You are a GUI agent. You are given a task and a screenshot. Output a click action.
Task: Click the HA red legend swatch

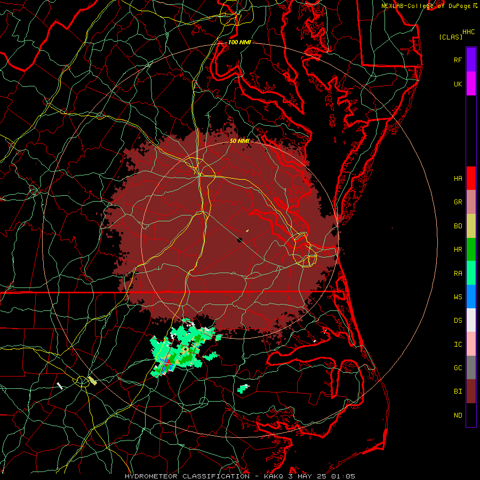pos(471,178)
